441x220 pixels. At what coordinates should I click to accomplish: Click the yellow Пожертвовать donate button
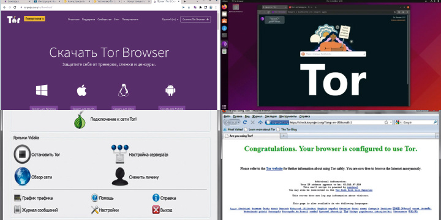pyautogui.click(x=34, y=18)
